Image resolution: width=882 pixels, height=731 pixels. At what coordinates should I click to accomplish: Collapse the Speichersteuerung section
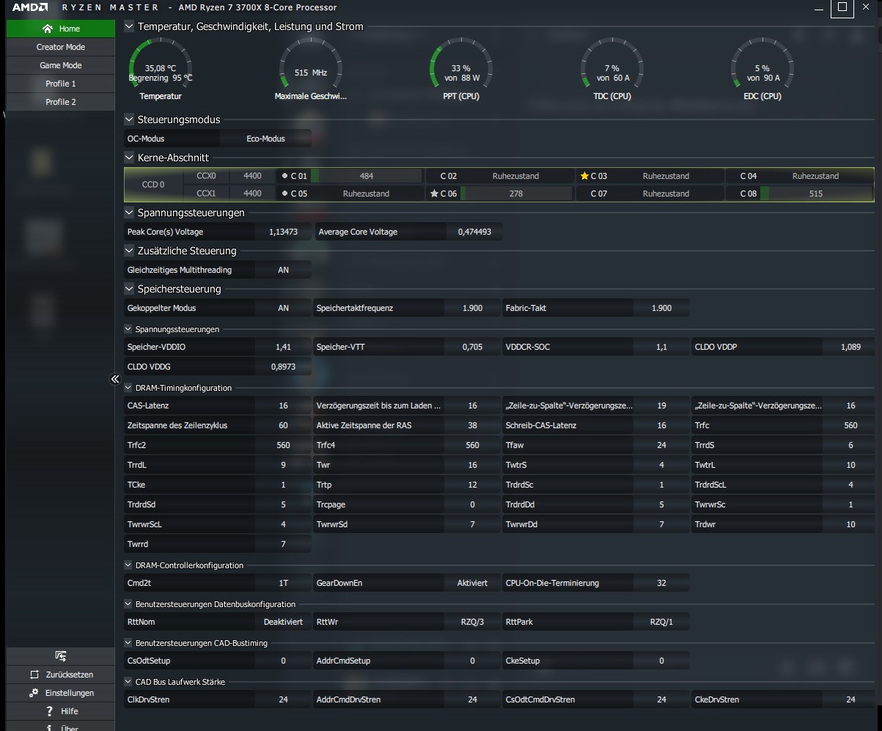130,289
